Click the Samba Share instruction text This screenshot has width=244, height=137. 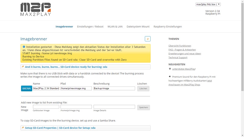68,121
